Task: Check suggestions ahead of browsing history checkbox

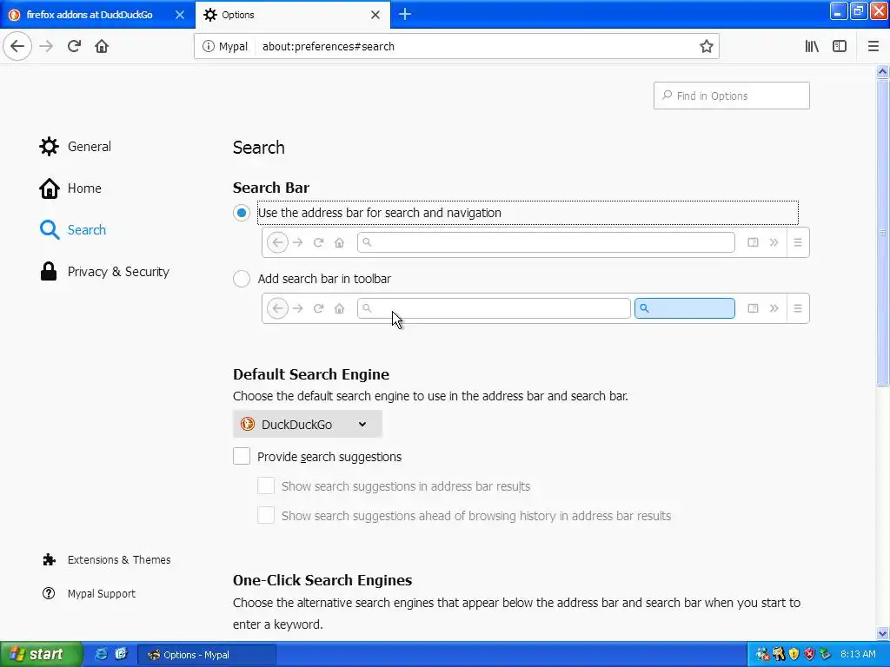Action: [266, 515]
